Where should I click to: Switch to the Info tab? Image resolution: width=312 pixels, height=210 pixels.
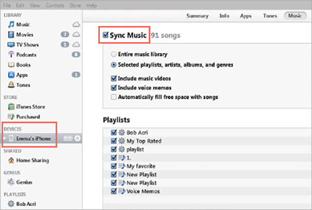click(x=225, y=16)
